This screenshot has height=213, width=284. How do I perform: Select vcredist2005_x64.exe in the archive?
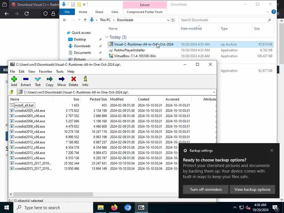click(x=30, y=110)
